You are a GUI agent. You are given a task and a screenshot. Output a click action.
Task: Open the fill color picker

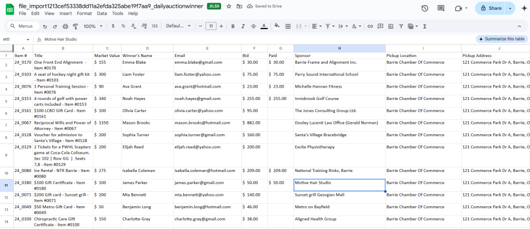[x=277, y=26]
